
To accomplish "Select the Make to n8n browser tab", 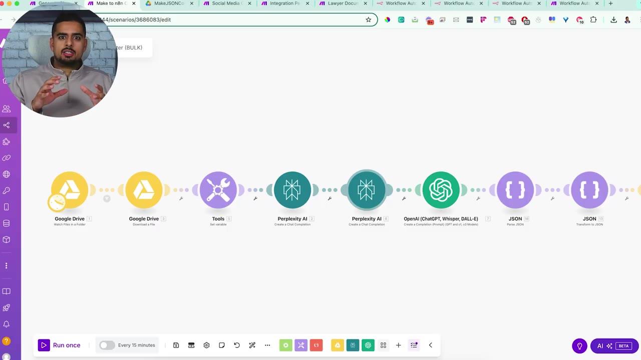I will click(111, 3).
